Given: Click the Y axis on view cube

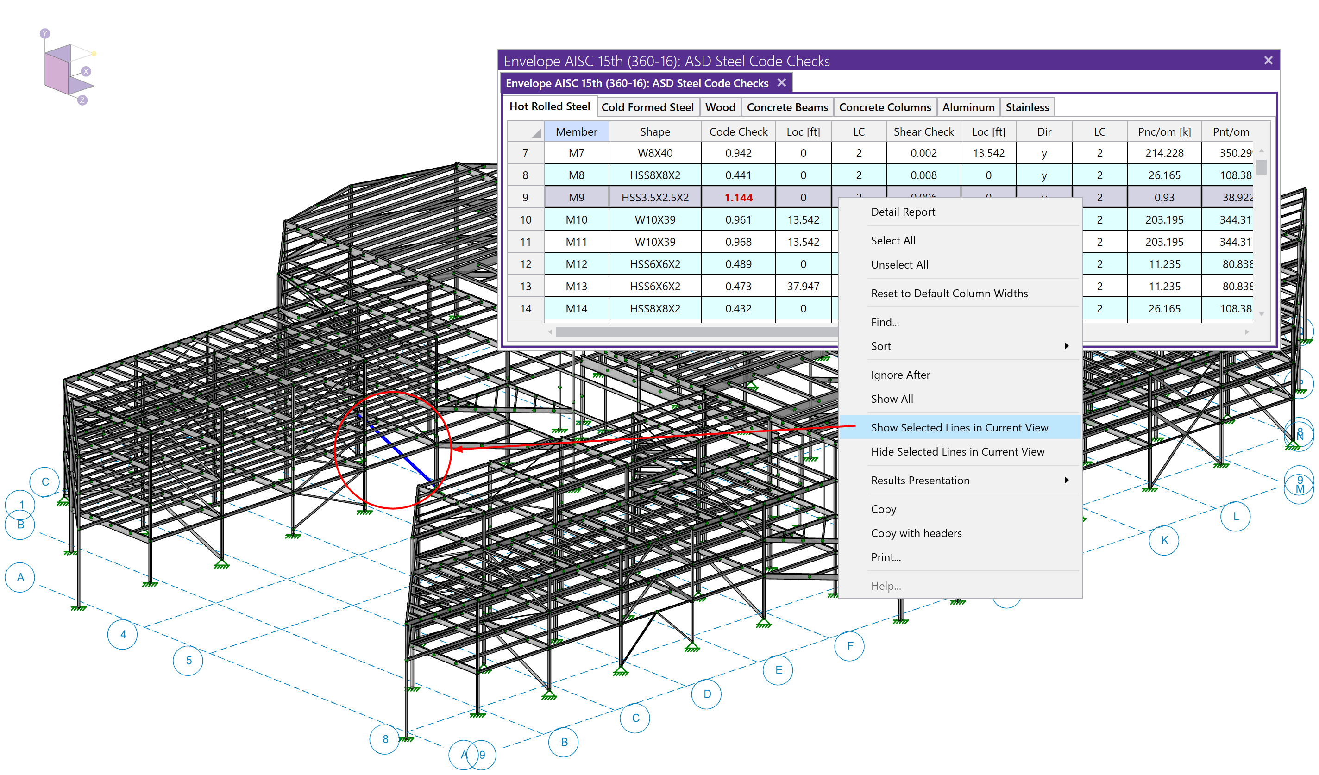Looking at the screenshot, I should [45, 33].
